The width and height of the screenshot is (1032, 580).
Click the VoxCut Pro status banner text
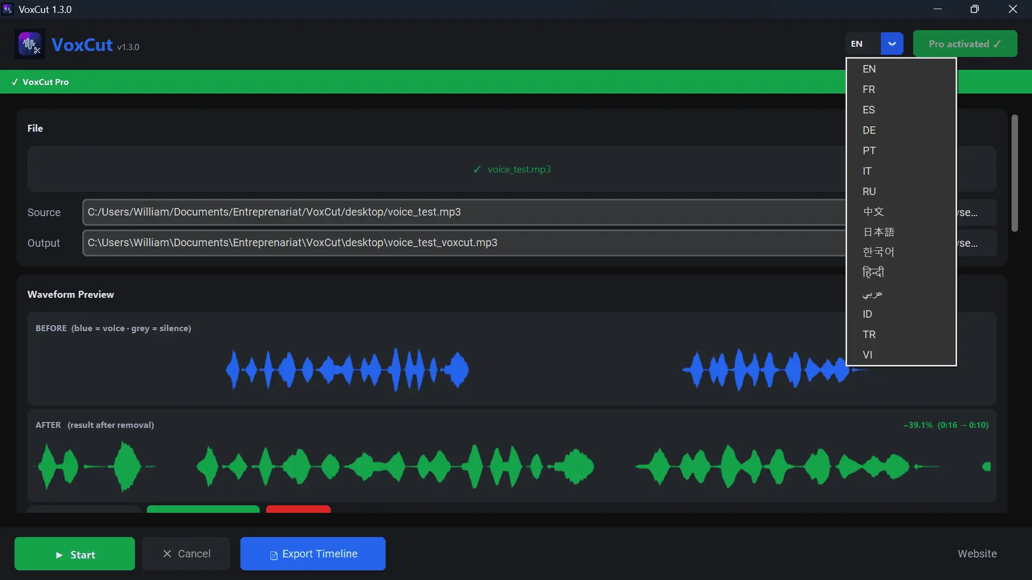[40, 82]
